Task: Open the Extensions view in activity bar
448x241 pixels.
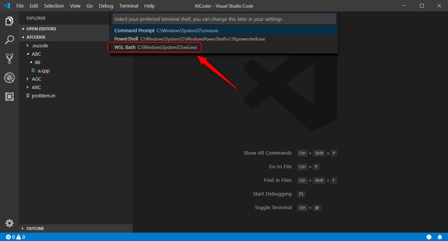Action: click(x=9, y=97)
